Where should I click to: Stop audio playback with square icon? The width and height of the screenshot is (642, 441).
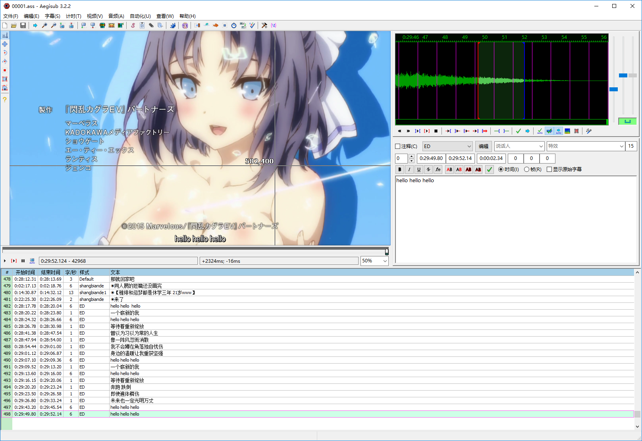click(436, 131)
